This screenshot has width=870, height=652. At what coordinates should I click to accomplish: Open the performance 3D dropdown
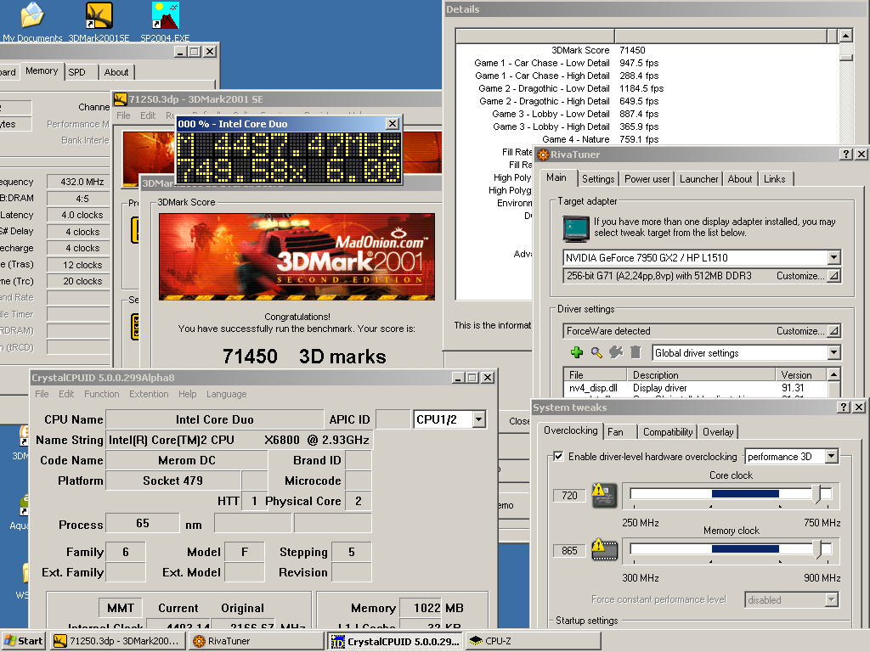[831, 456]
